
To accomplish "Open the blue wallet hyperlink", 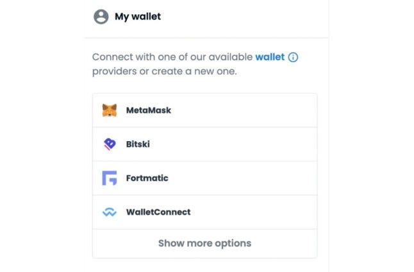I will pos(270,57).
